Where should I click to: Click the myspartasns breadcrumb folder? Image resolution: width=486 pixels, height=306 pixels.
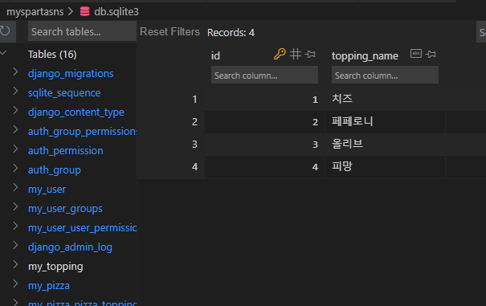click(x=35, y=12)
